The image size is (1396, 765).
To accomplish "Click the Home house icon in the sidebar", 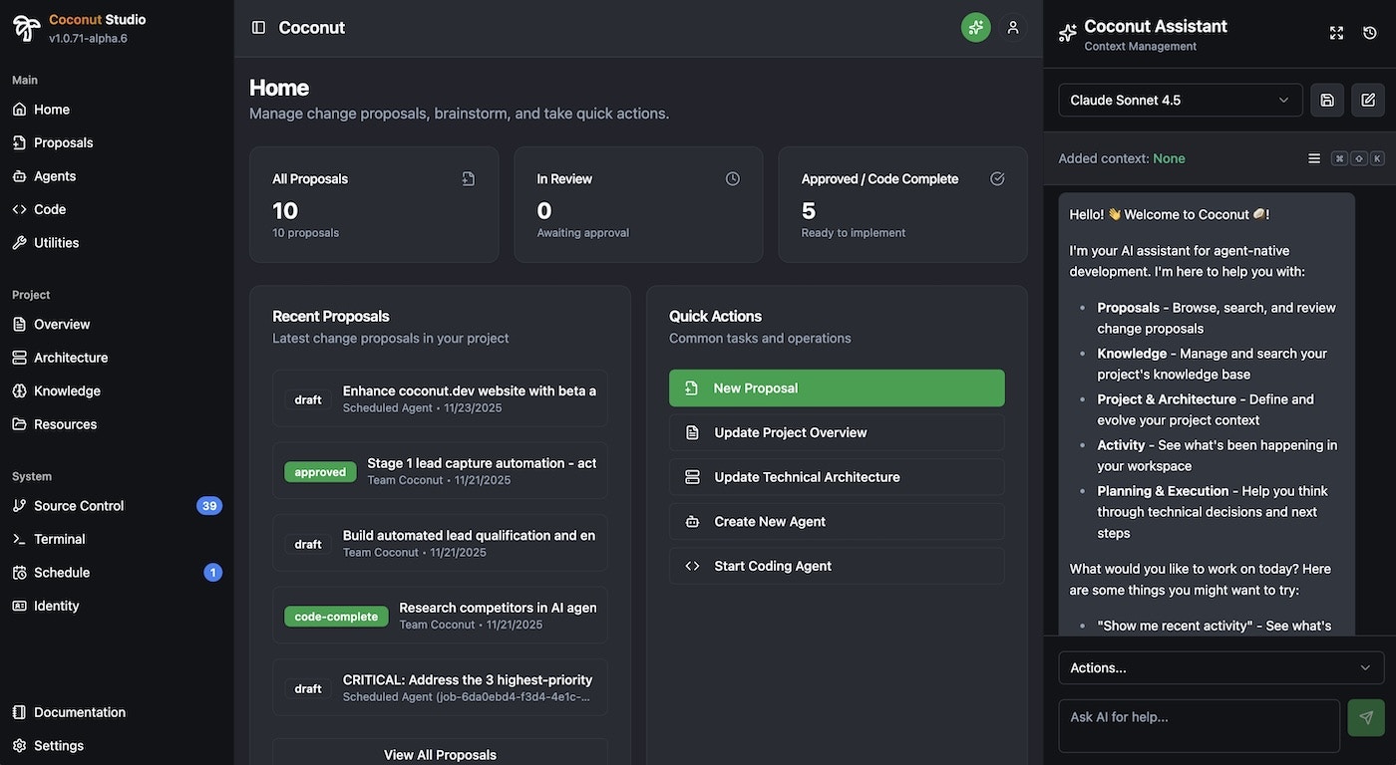I will tap(19, 110).
